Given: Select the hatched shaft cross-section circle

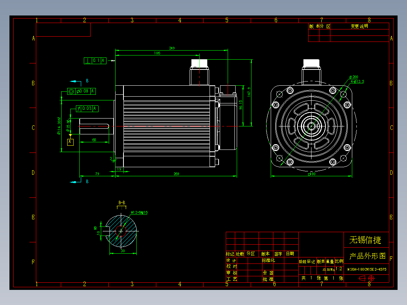Looking at the screenshot, I should [121, 231].
